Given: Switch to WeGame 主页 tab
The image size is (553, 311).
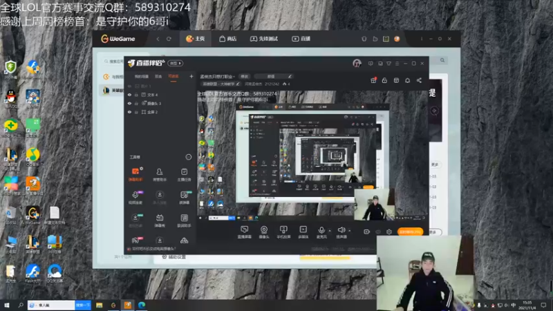Looking at the screenshot, I should point(196,39).
